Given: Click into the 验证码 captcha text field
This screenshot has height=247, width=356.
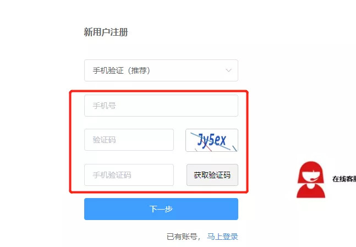Looking at the screenshot, I should (129, 140).
